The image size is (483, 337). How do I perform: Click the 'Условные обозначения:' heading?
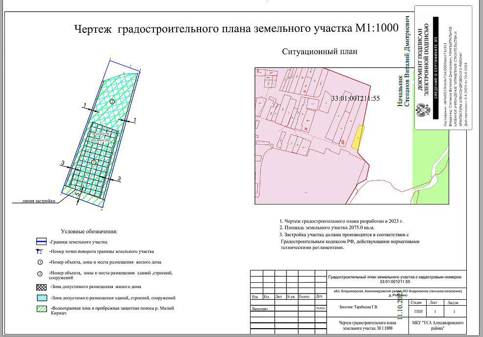pyautogui.click(x=89, y=232)
